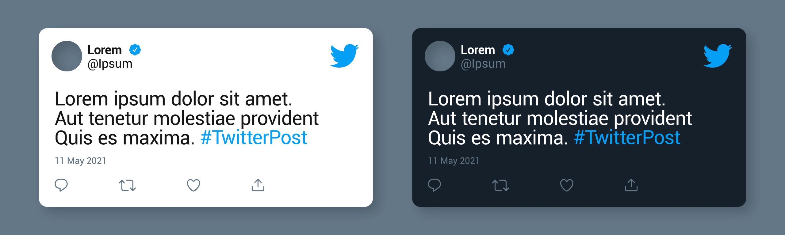Screen dimensions: 785x235
Task: Open the #TwitterPost hashtag in the light tweet
Action: 254,138
